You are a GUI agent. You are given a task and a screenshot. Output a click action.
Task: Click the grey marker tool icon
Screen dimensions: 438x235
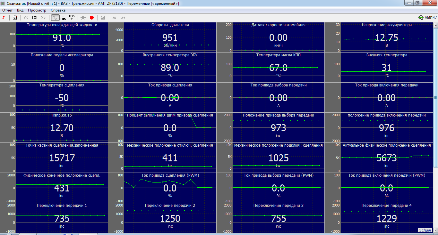coord(83,18)
